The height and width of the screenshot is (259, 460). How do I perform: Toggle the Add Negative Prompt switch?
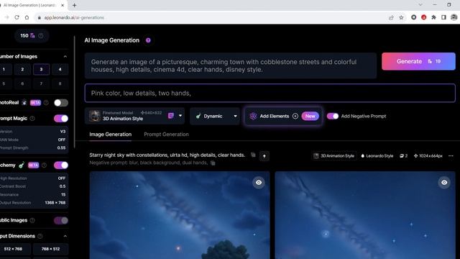tap(333, 116)
